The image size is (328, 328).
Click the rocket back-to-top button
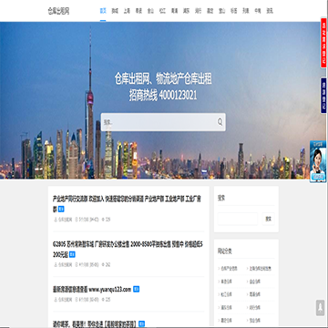(320, 308)
